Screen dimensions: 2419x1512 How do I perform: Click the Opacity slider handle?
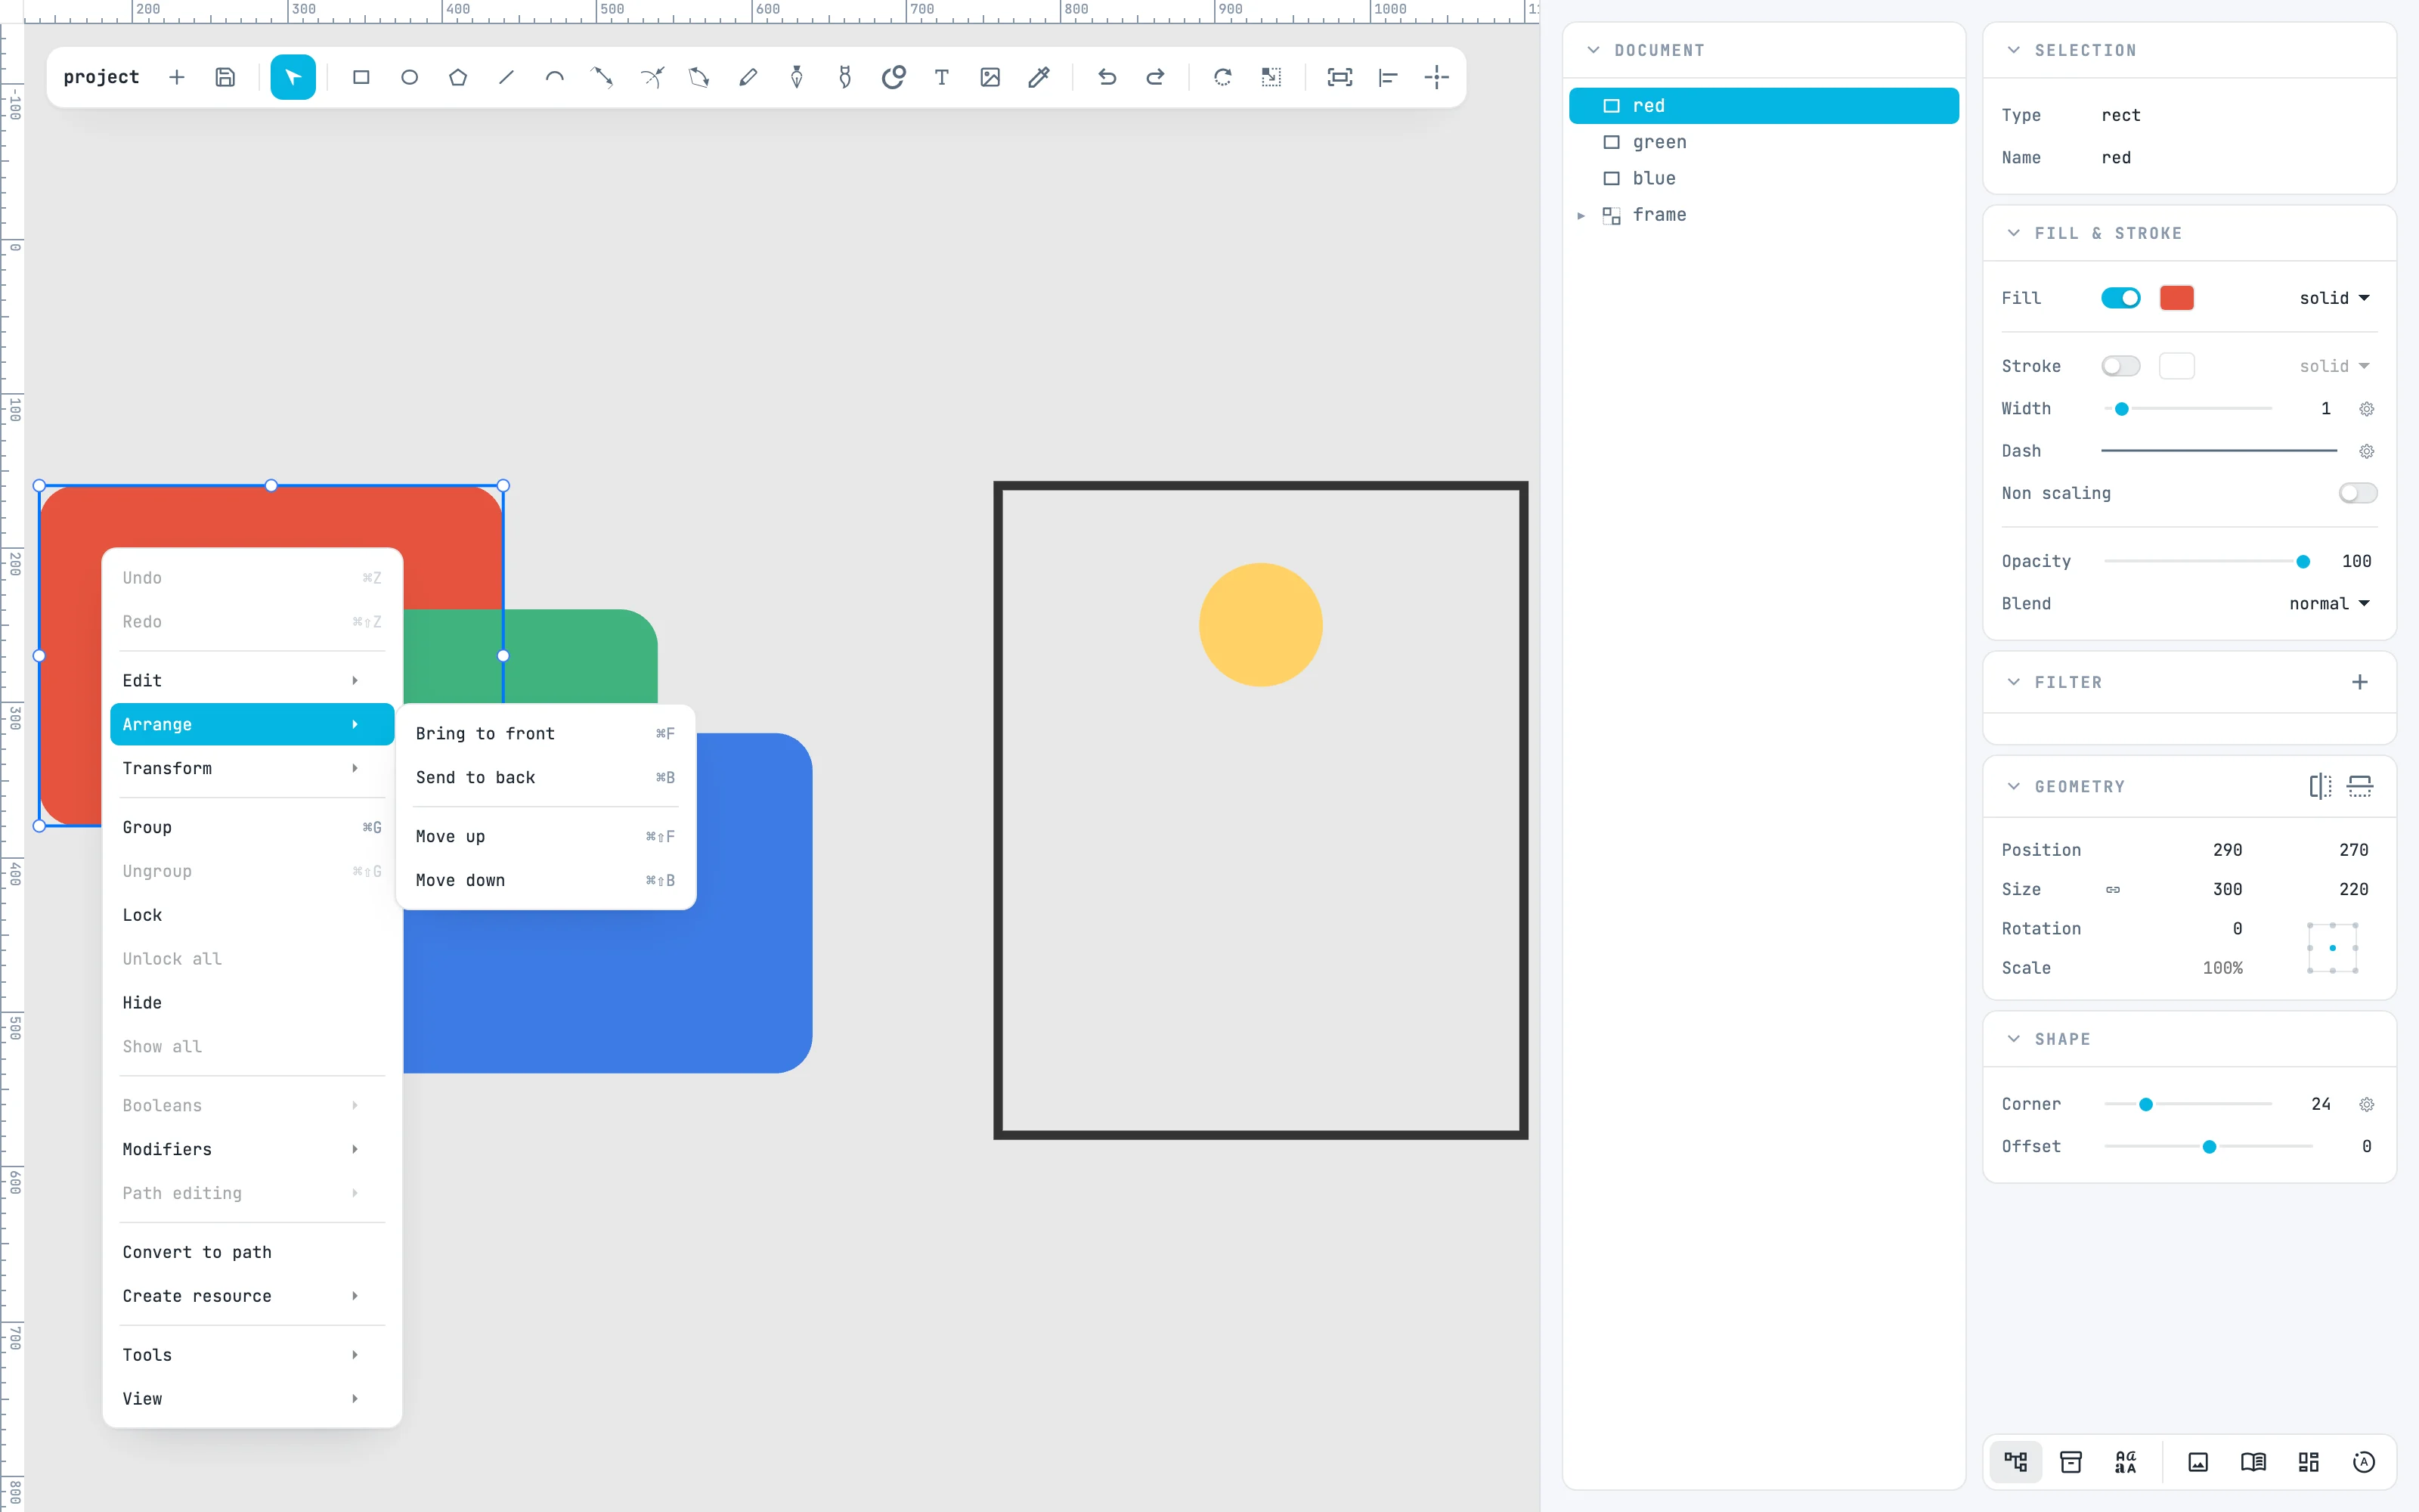[x=2303, y=561]
